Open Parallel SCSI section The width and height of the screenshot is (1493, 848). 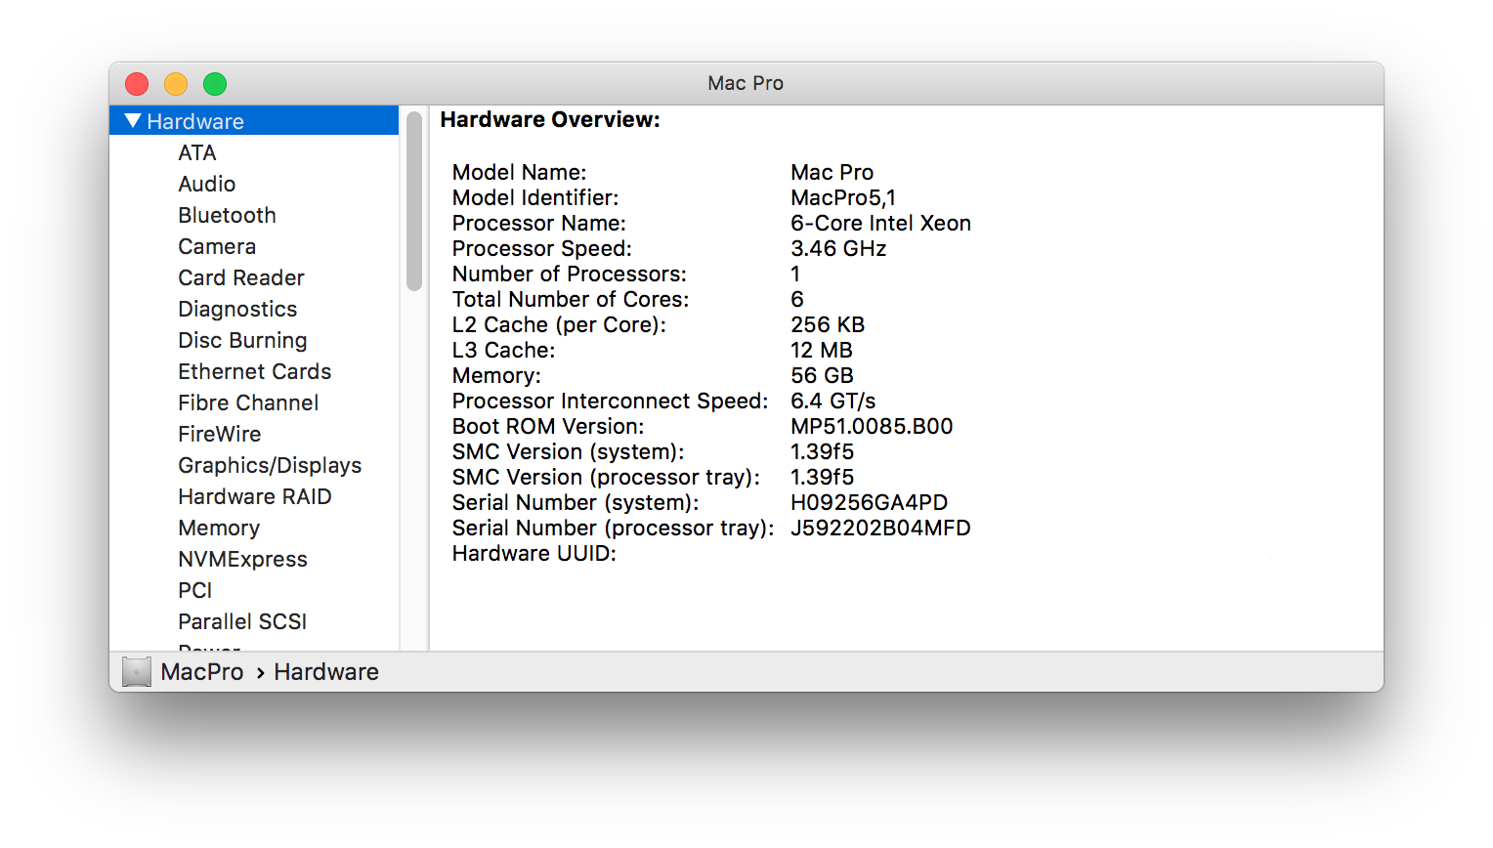(242, 621)
